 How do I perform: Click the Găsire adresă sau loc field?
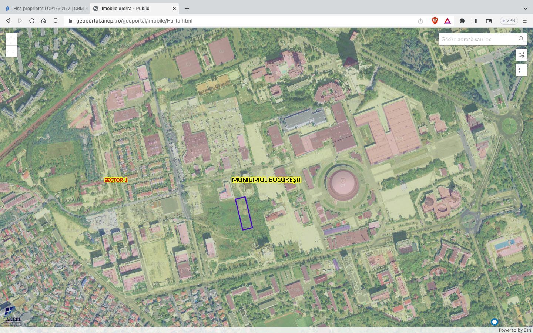tap(477, 39)
